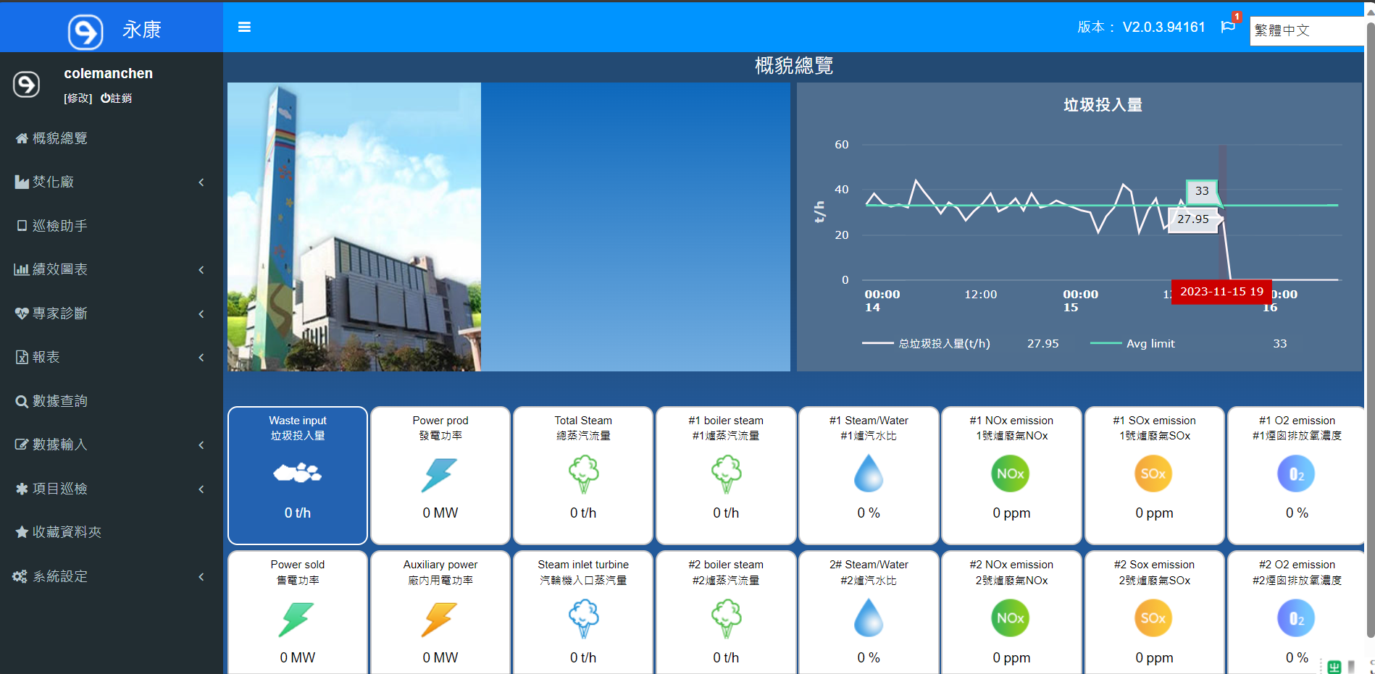The width and height of the screenshot is (1375, 674).
Task: Click the lightning icon on Power prod card
Action: click(440, 475)
